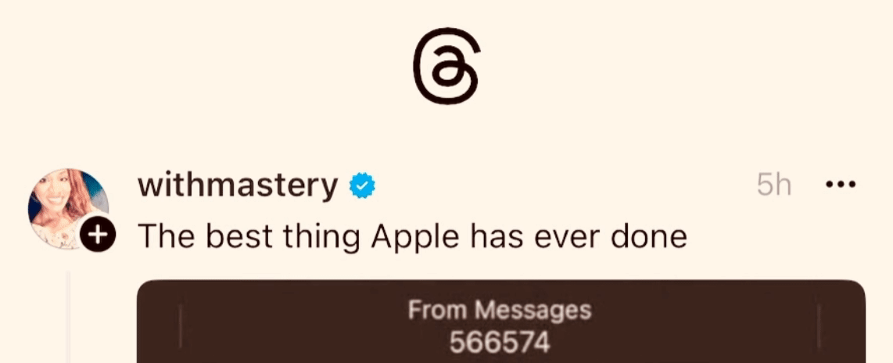Click the word From in the attachment
Viewport: 893px width, 363px height.
439,310
